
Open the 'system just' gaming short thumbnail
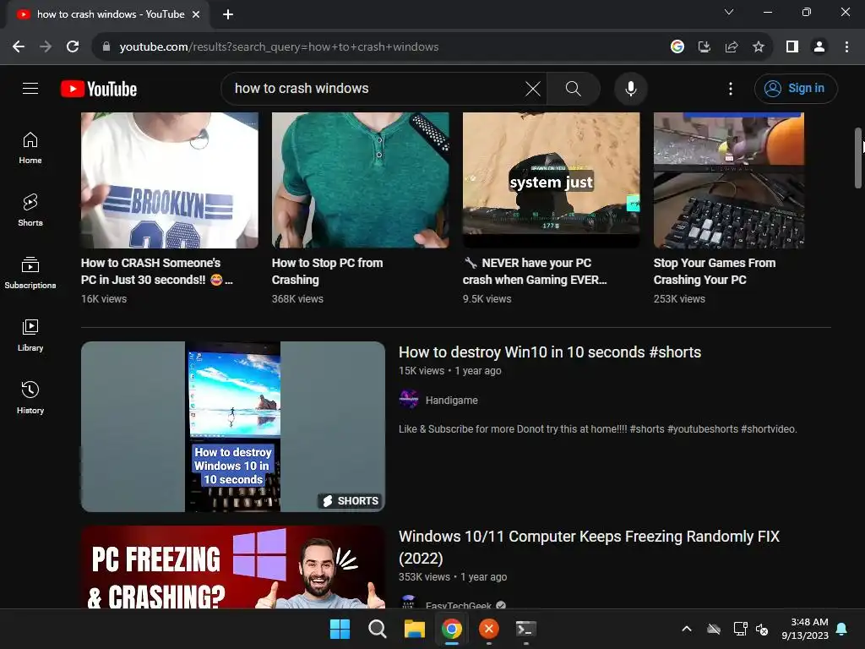pyautogui.click(x=551, y=180)
